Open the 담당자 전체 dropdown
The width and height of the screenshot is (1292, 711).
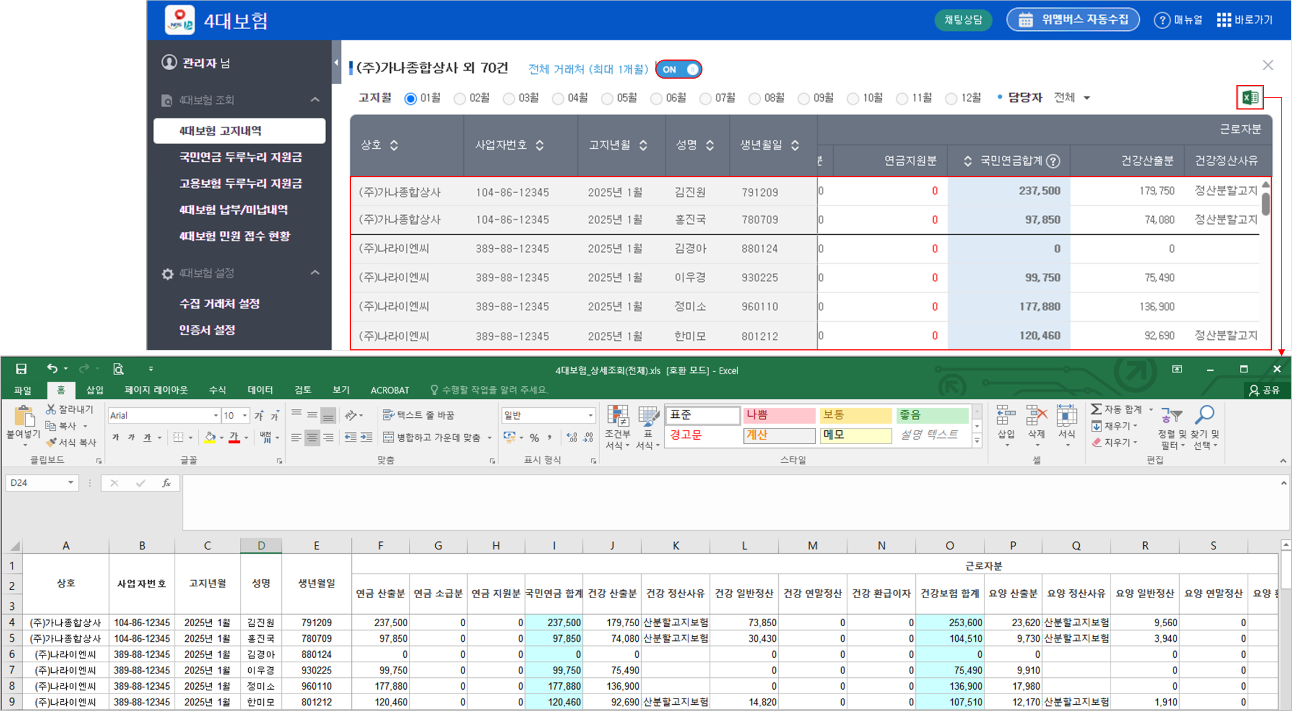[x=1072, y=98]
